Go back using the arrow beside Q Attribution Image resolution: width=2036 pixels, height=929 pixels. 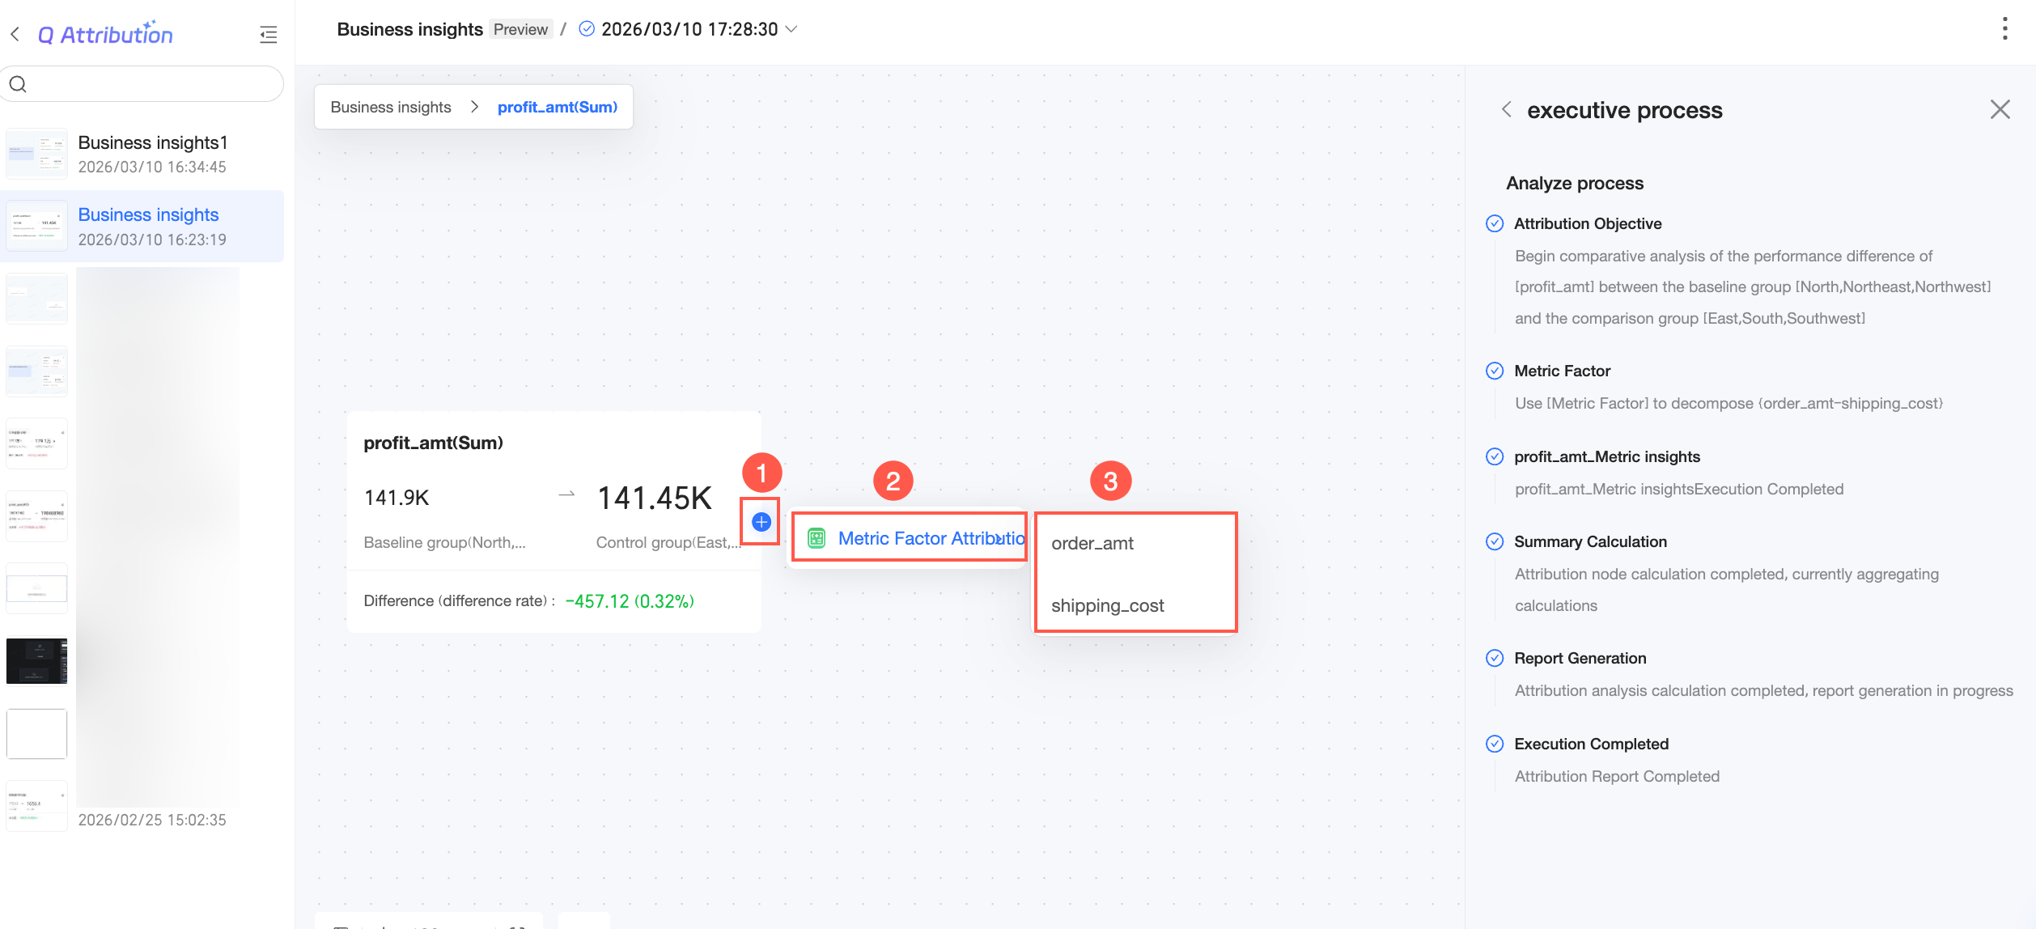[x=15, y=34]
